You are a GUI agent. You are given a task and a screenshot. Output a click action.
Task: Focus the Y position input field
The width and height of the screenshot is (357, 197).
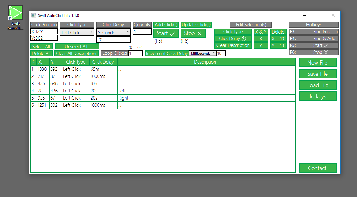[44, 38]
